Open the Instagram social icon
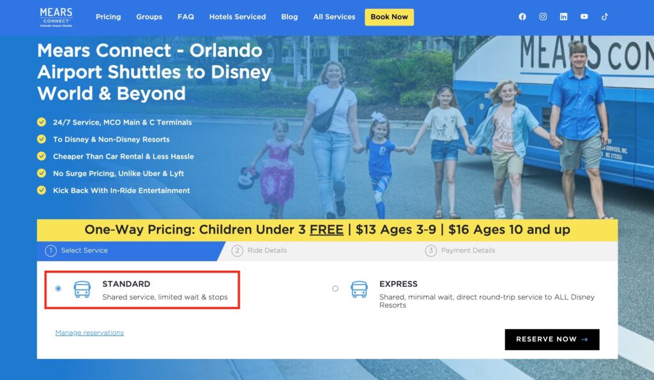 tap(543, 17)
